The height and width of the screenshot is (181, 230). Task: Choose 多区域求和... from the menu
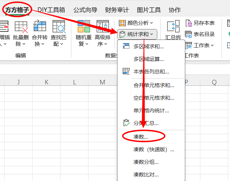(x=151, y=47)
